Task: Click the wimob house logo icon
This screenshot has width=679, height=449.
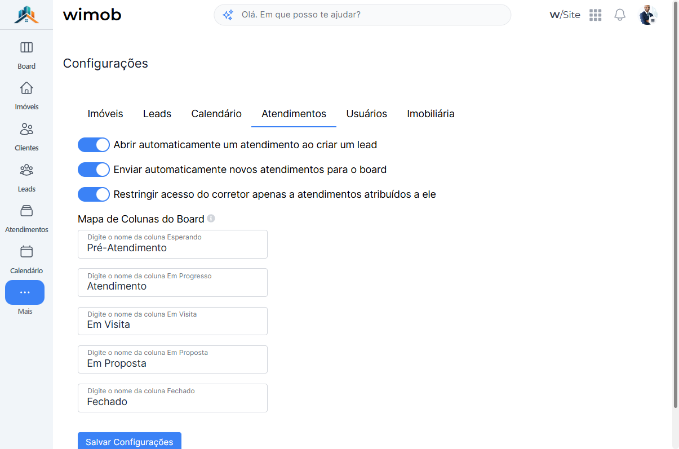Action: click(x=26, y=15)
